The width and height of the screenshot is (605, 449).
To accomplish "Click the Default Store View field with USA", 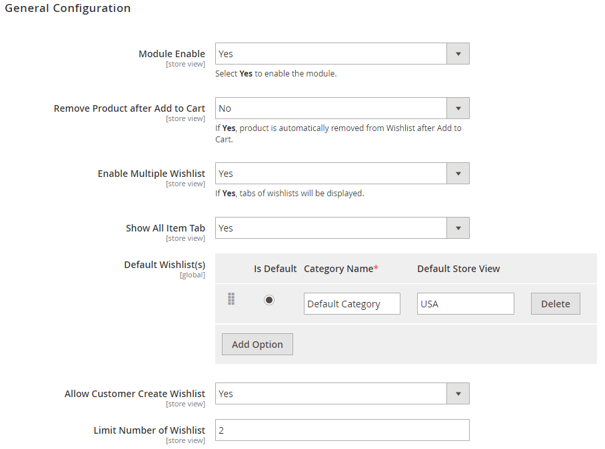I will coord(466,304).
